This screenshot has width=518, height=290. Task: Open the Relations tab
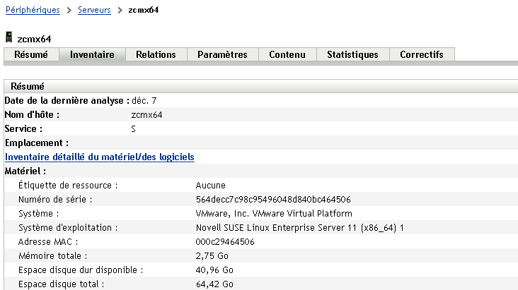pyautogui.click(x=156, y=54)
